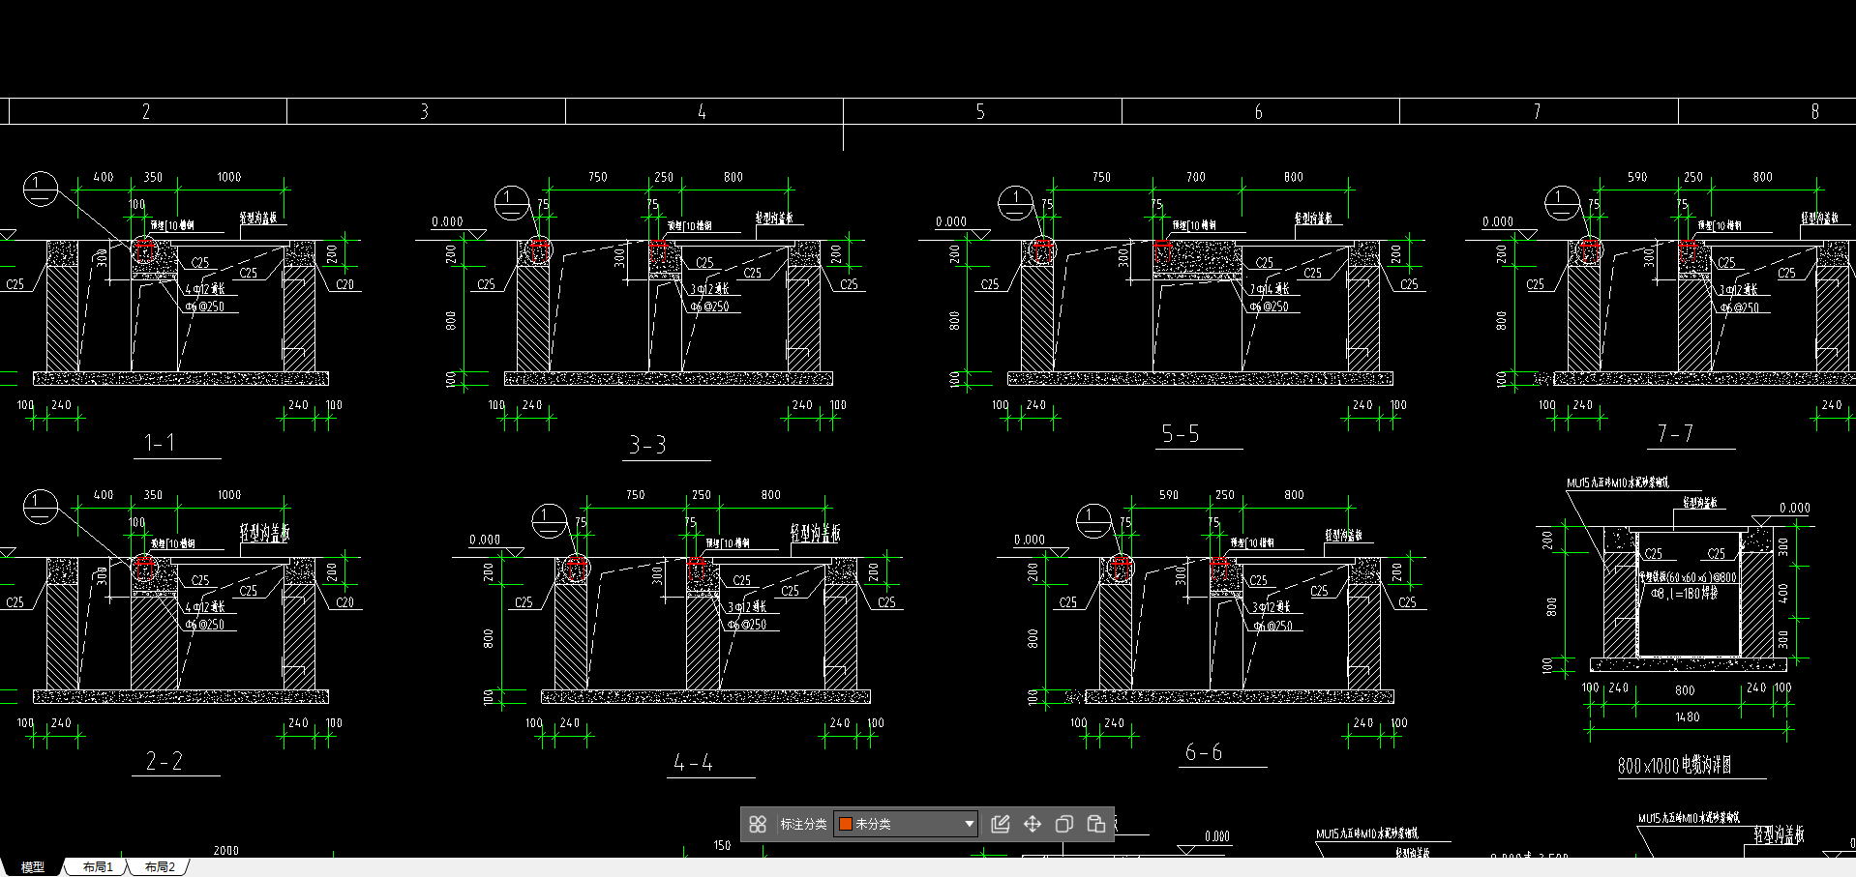Select the 1-1 section title
Screen dimensions: 1856x877
point(160,443)
